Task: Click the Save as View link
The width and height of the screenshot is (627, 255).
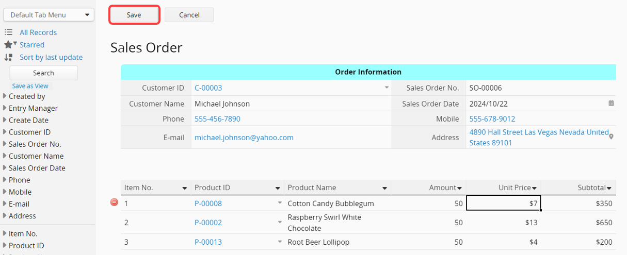Action: point(30,86)
